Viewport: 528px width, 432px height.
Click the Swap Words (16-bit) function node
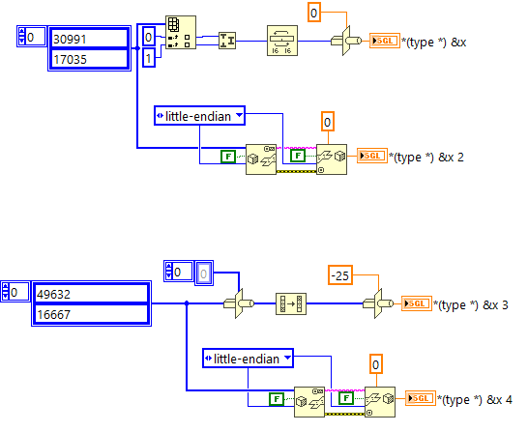click(282, 41)
